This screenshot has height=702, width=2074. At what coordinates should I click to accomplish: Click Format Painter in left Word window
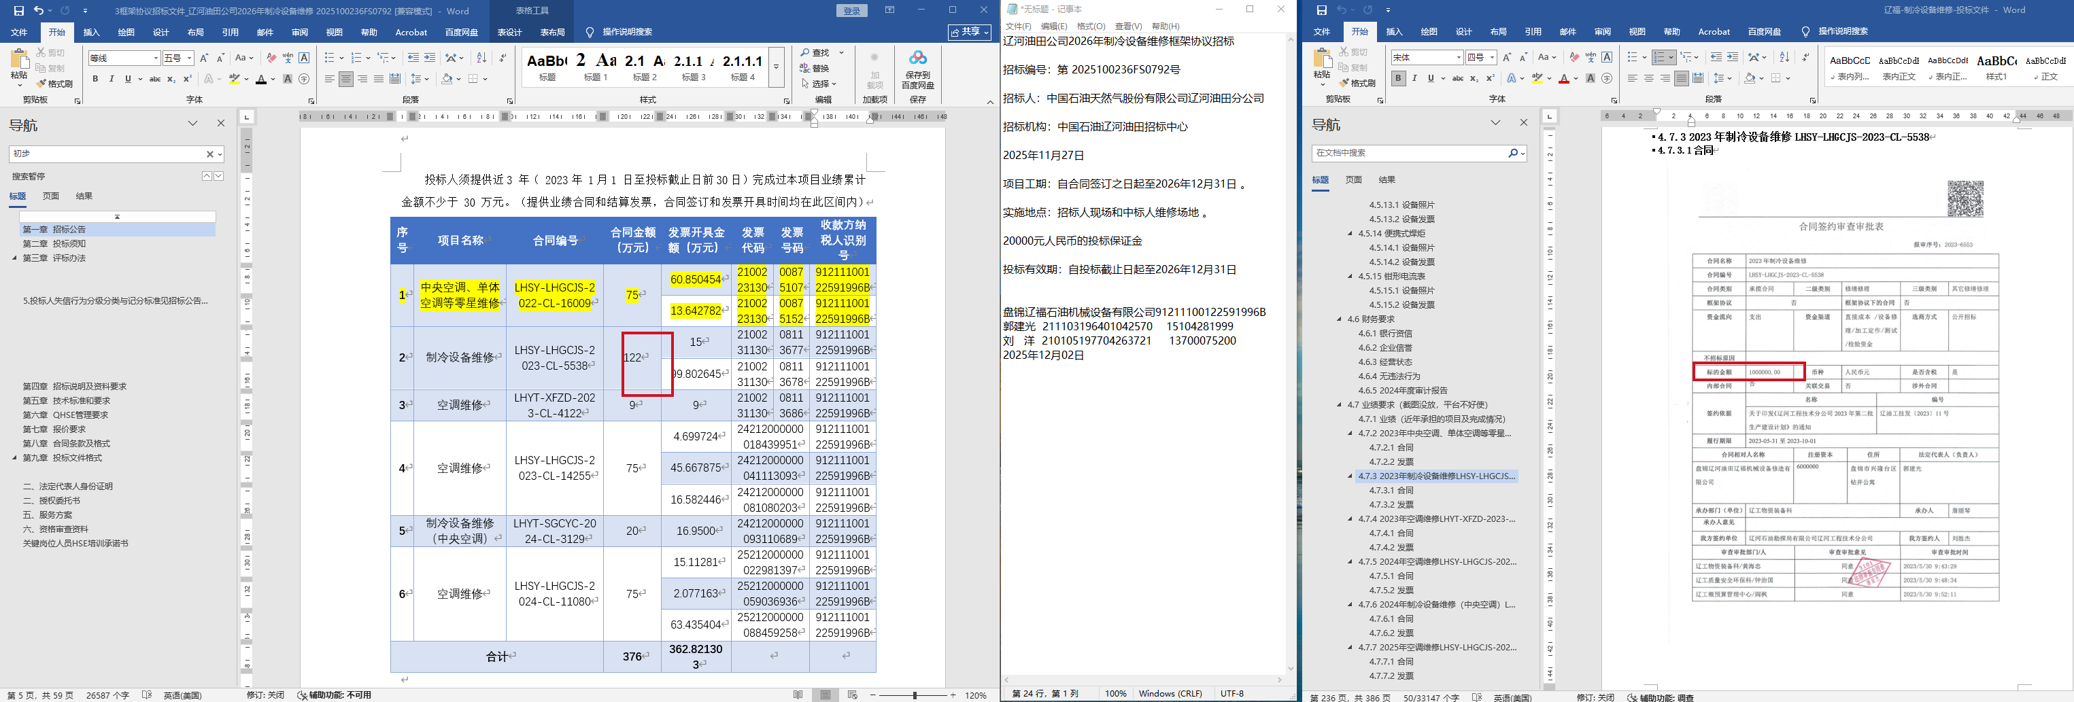pos(54,84)
